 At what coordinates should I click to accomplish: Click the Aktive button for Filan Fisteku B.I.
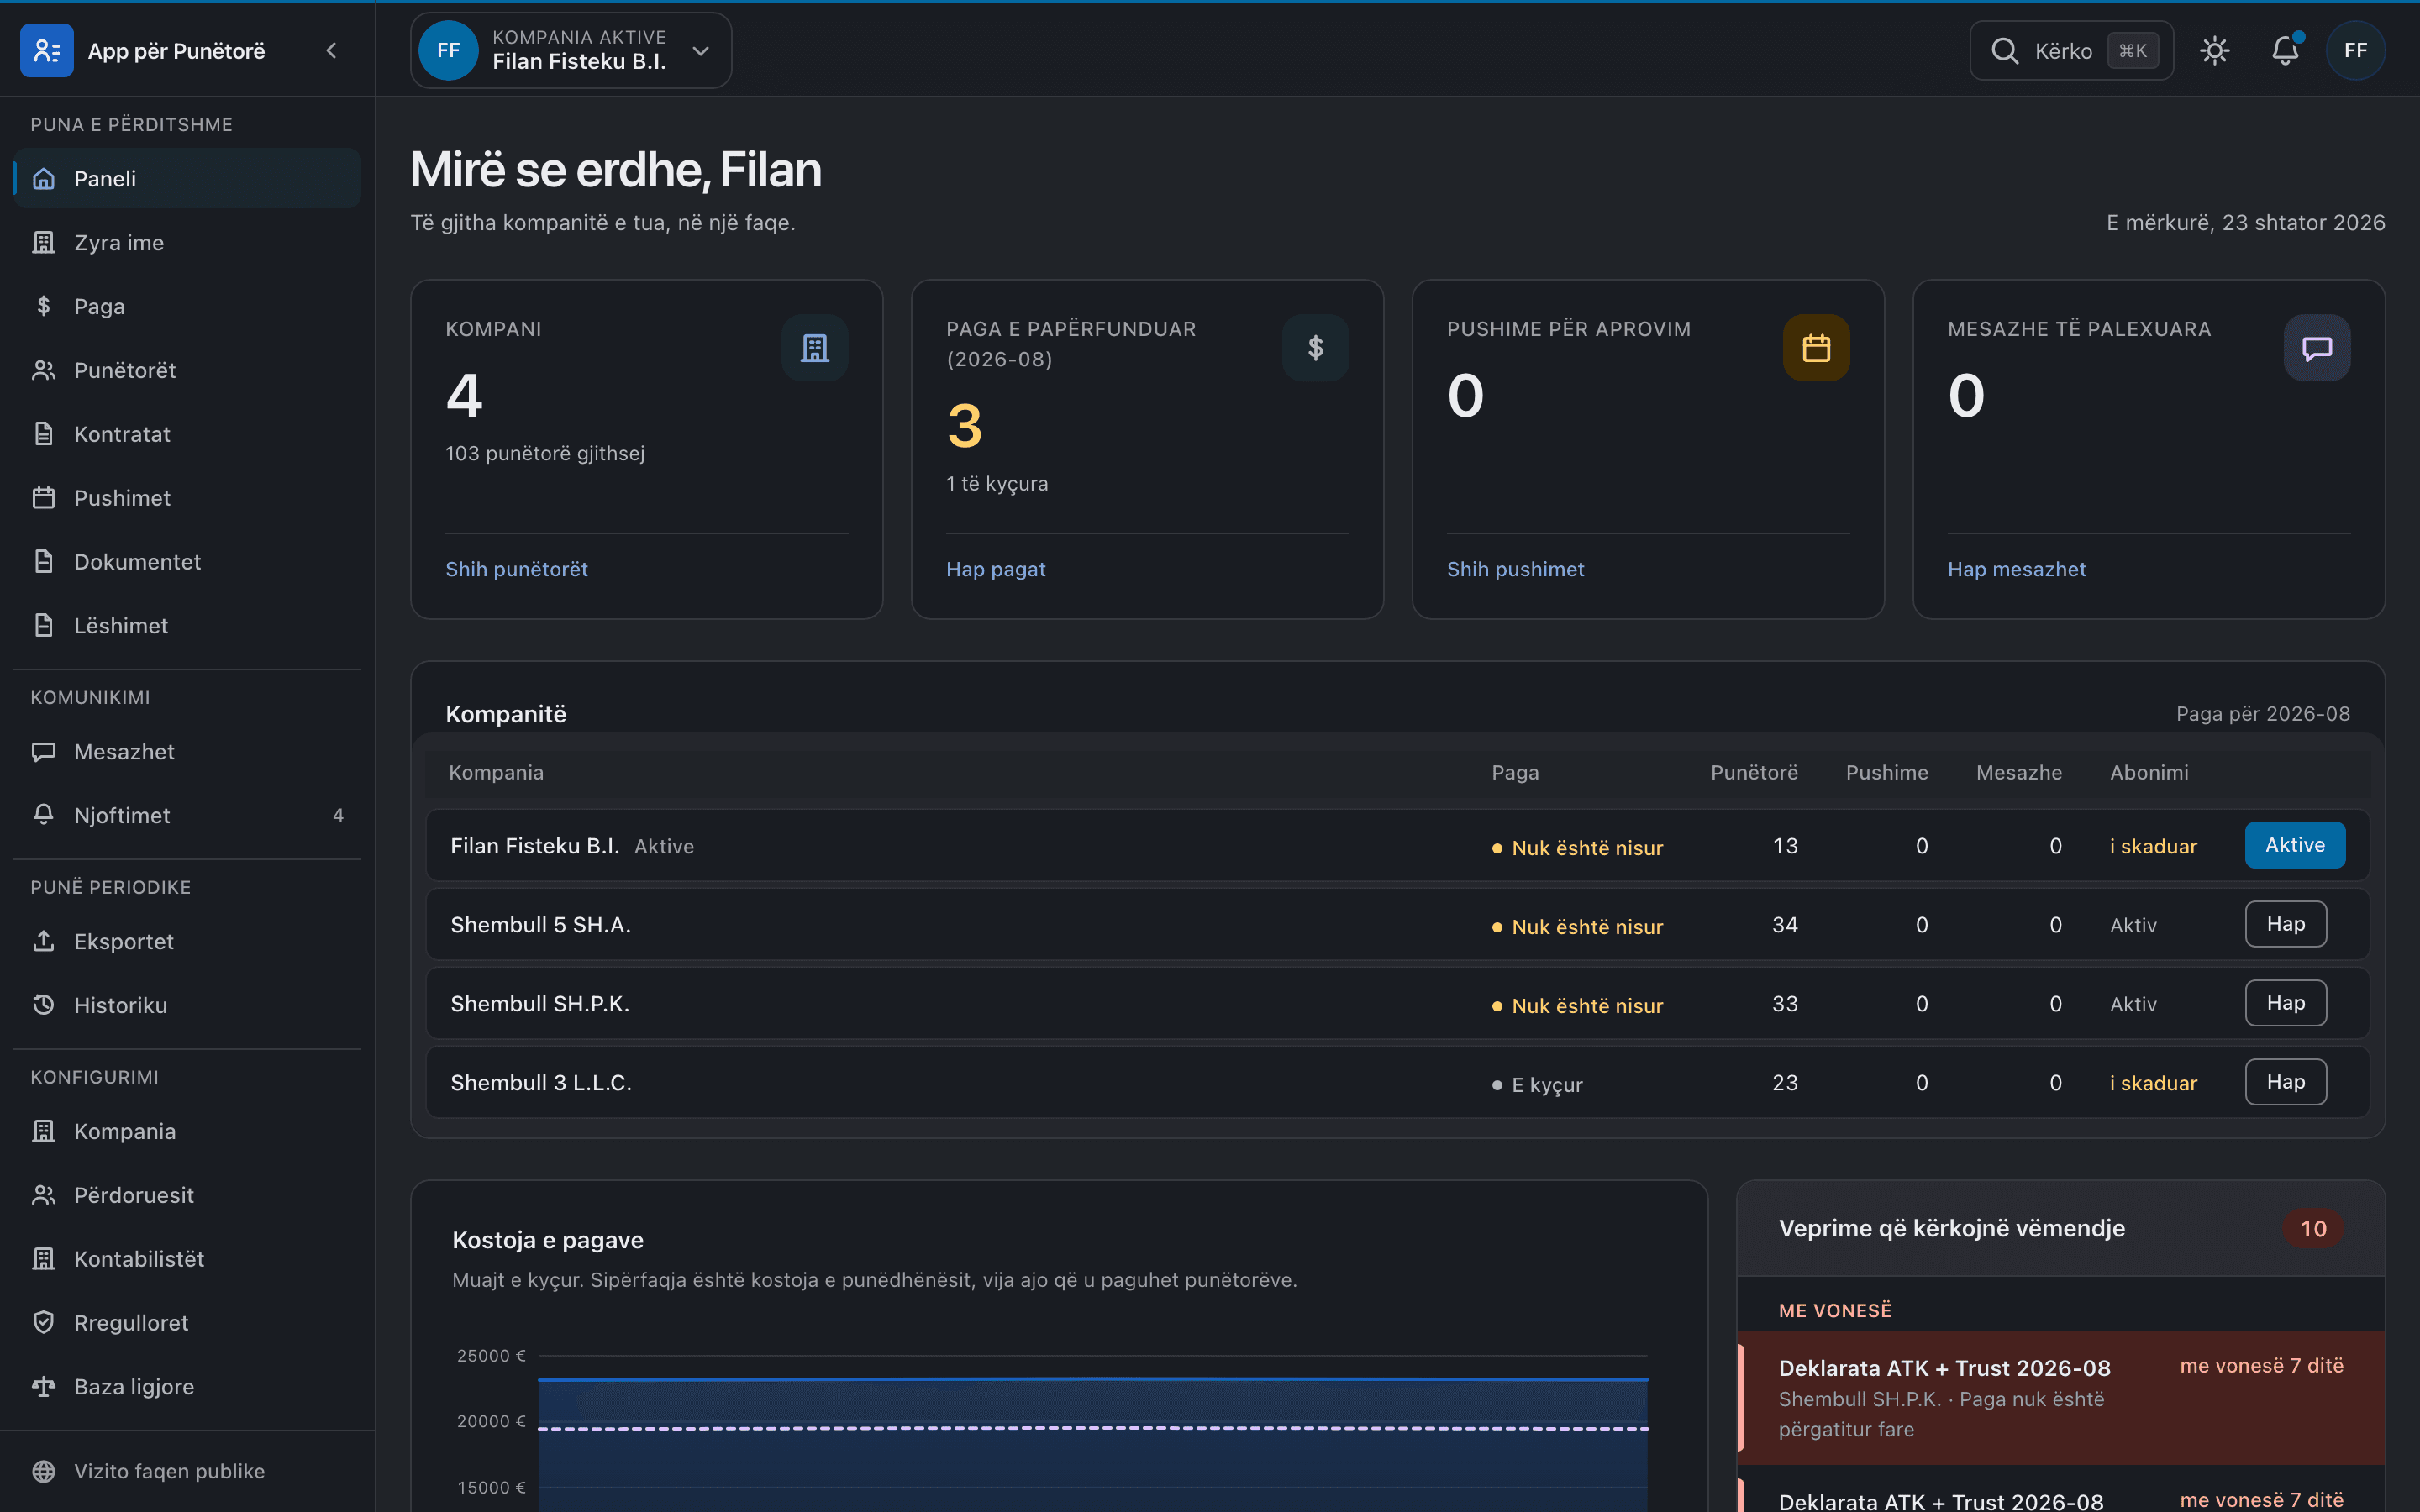[x=2295, y=845]
